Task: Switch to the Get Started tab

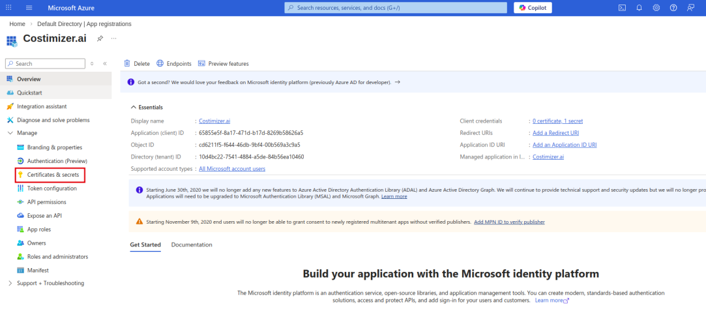Action: [145, 245]
